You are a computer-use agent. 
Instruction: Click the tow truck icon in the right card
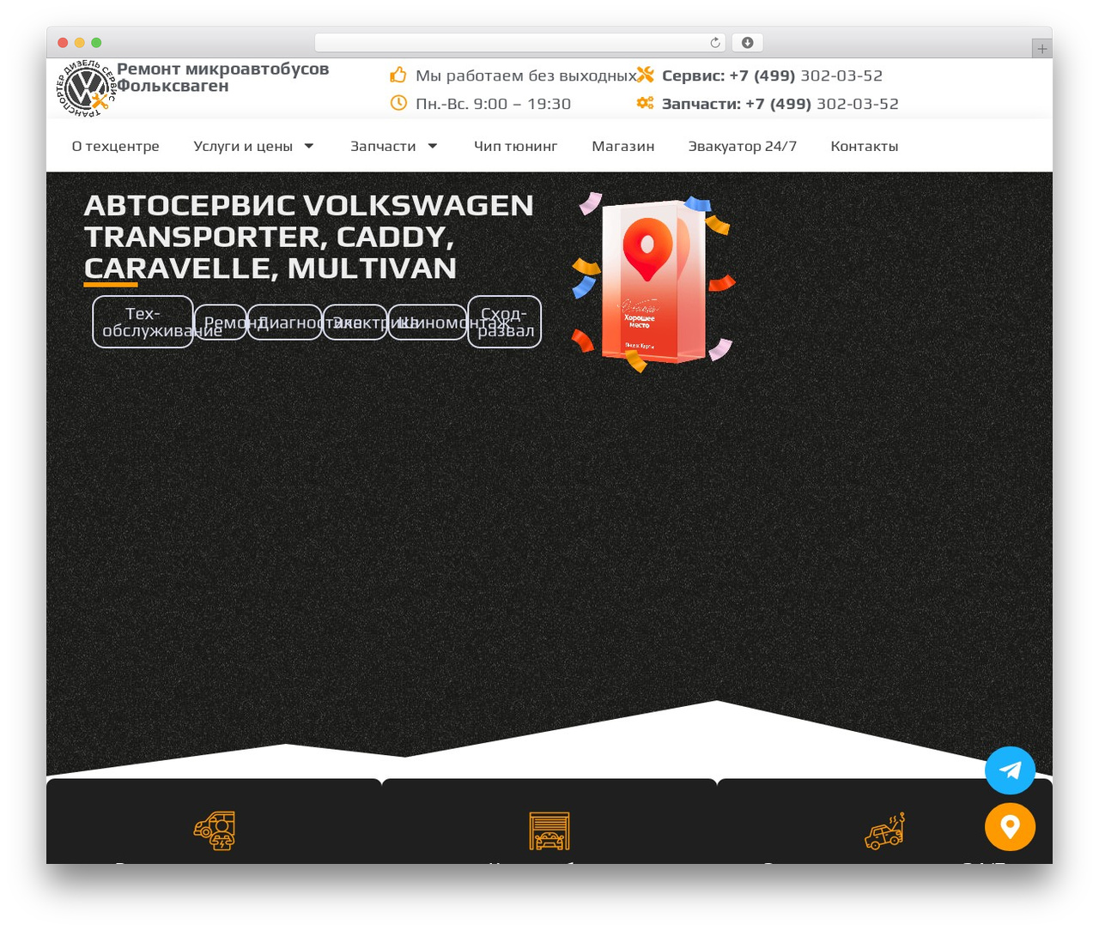[884, 830]
